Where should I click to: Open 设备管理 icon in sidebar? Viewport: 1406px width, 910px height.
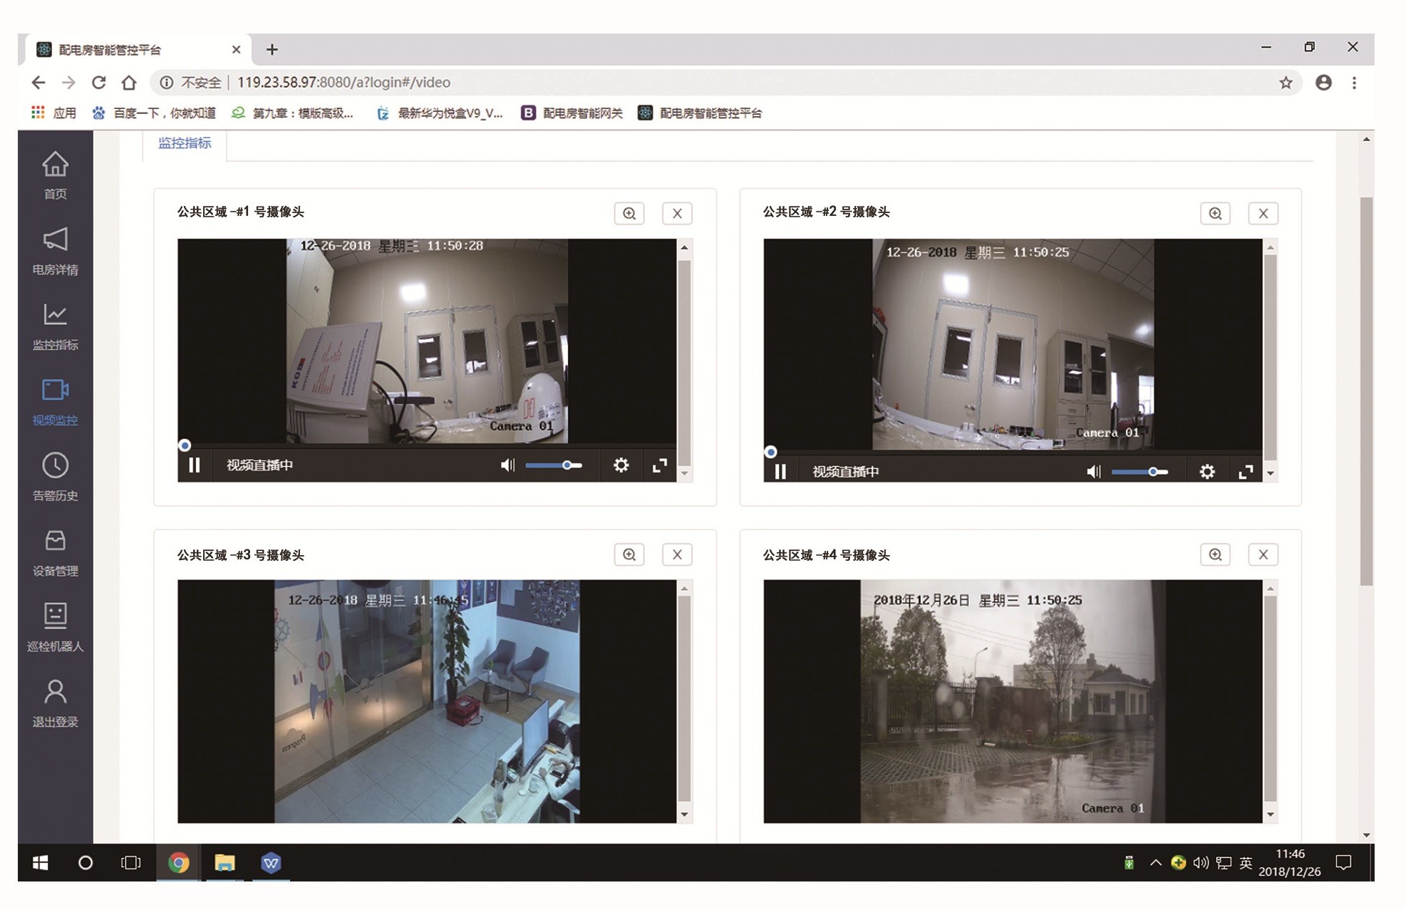coord(55,542)
